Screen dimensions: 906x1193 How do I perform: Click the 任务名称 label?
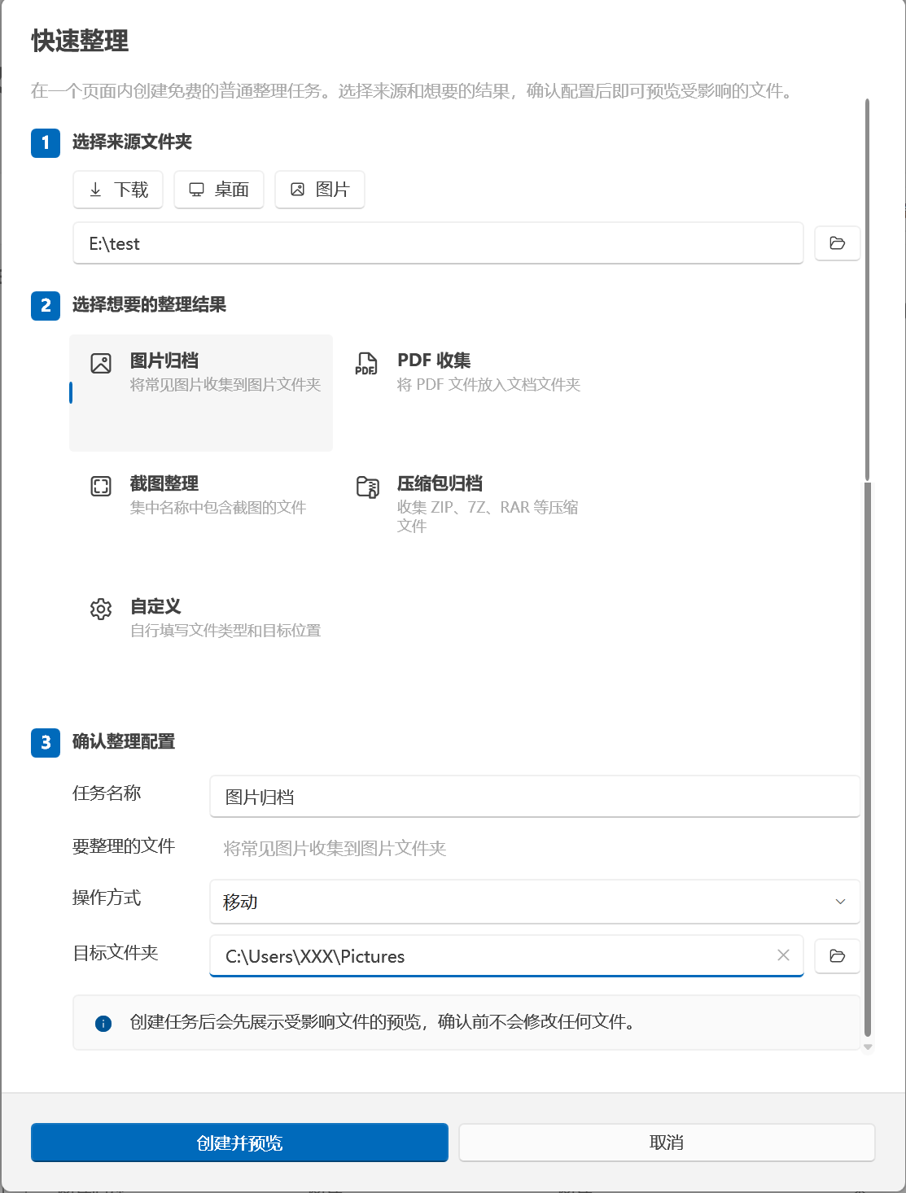pos(107,793)
